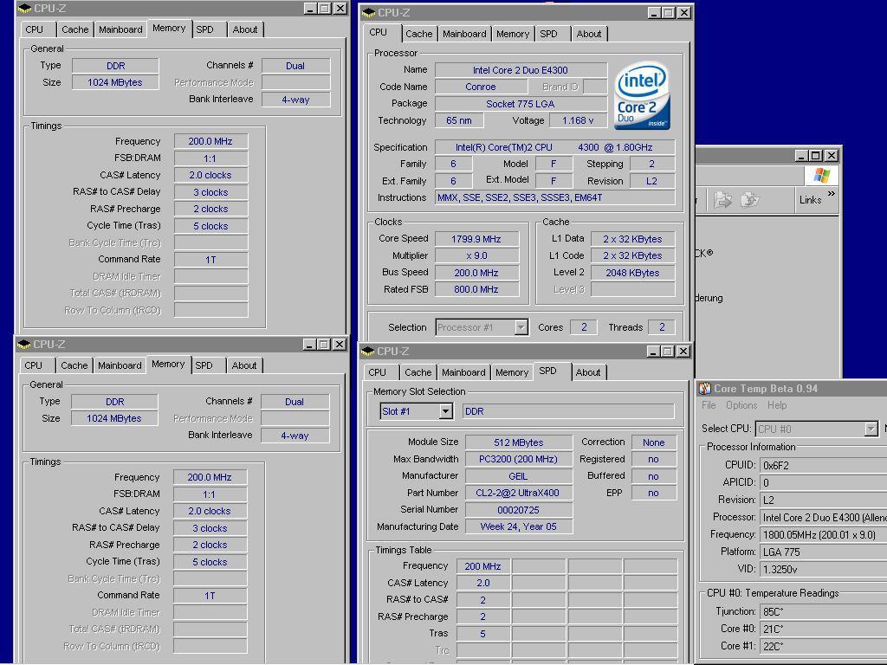Click chip icon in lower CPU-Z Memory window title
This screenshot has width=887, height=665.
pos(23,345)
